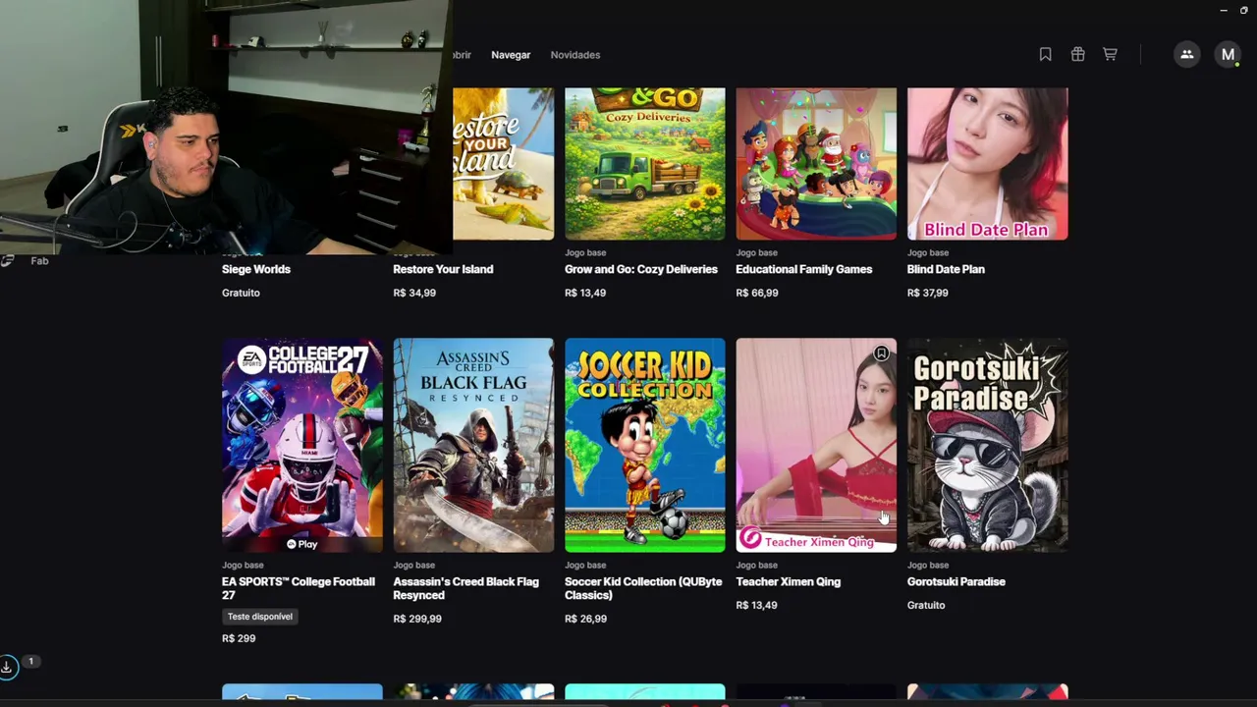Wishlist Teacher Ximen Qing via cover bookmark icon

coord(881,353)
